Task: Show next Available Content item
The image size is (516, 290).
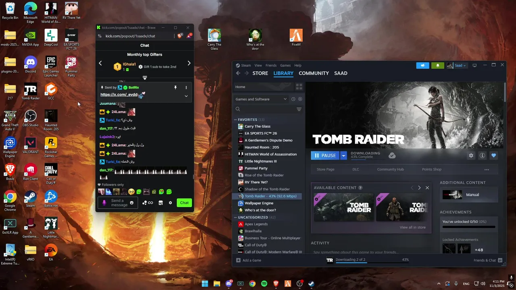Action: tap(419, 188)
